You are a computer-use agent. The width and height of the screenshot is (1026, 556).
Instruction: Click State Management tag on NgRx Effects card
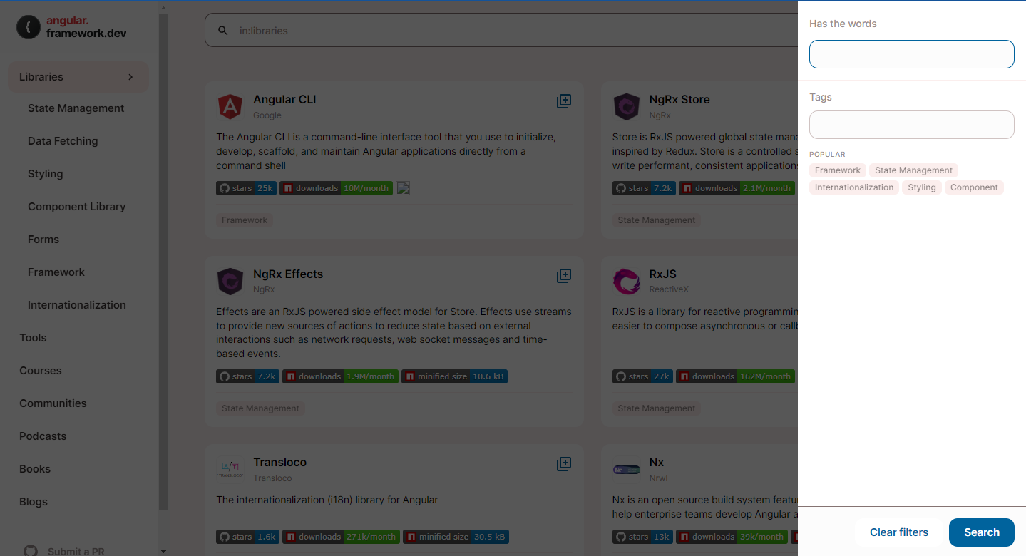pyautogui.click(x=260, y=408)
